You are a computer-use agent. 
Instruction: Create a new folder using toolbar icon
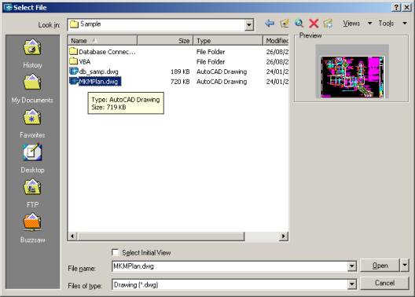coord(328,24)
